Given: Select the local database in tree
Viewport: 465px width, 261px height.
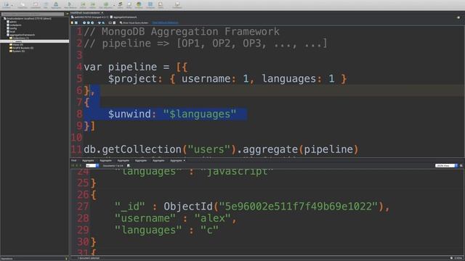Looking at the screenshot, I should [x=11, y=32].
